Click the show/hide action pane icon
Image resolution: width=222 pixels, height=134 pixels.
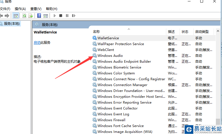coord(46,16)
